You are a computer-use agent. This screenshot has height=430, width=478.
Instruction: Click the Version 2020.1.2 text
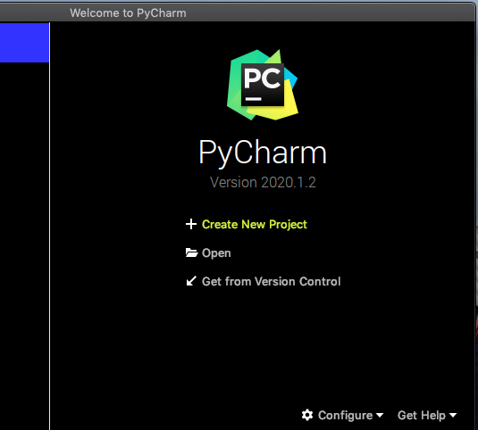point(263,182)
